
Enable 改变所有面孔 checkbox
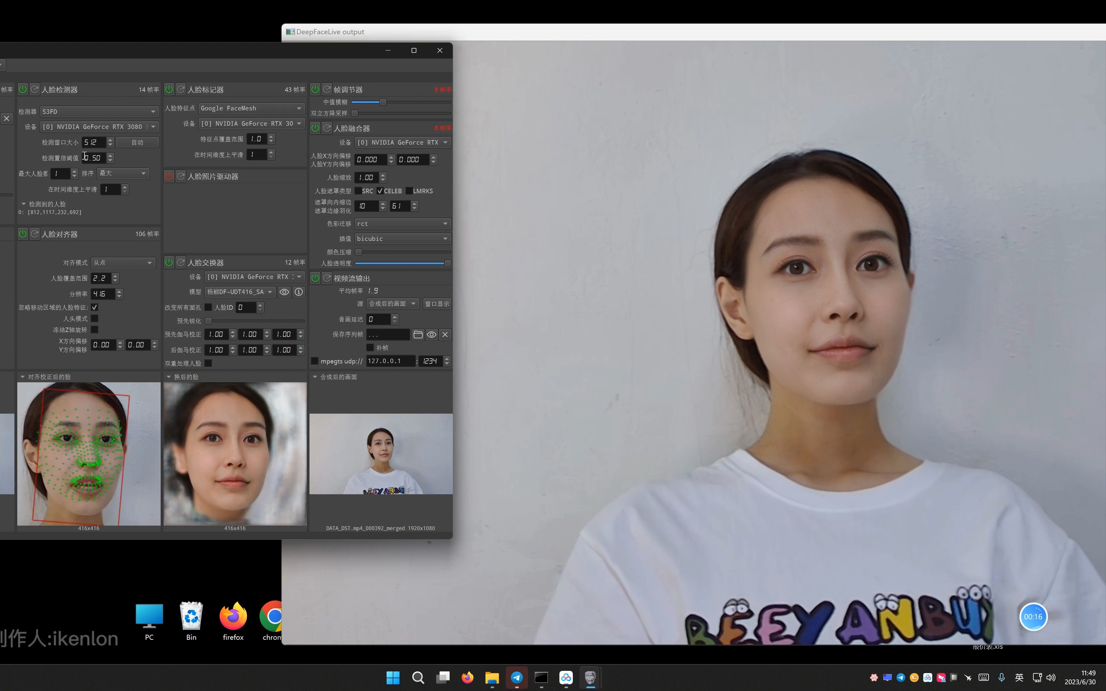[x=208, y=307]
